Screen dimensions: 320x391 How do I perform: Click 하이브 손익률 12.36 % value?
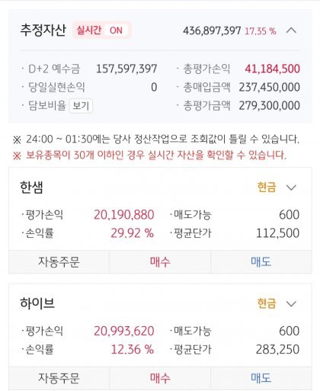[x=133, y=349]
